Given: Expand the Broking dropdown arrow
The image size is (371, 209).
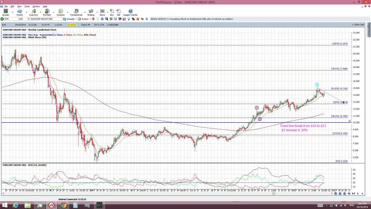Looking at the screenshot, I should pyautogui.click(x=97, y=12).
